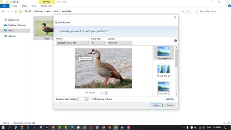Click 'This PC' in address bar

tap(28, 11)
